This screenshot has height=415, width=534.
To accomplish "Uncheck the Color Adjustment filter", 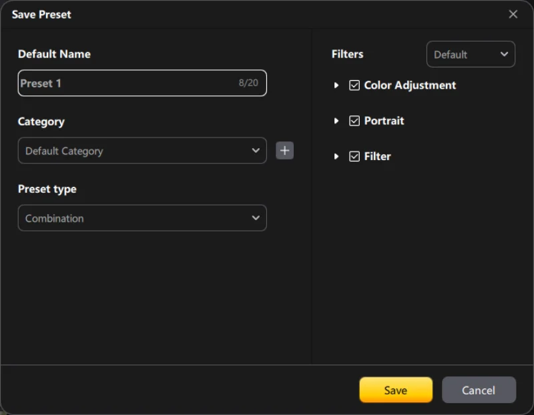I will (354, 85).
